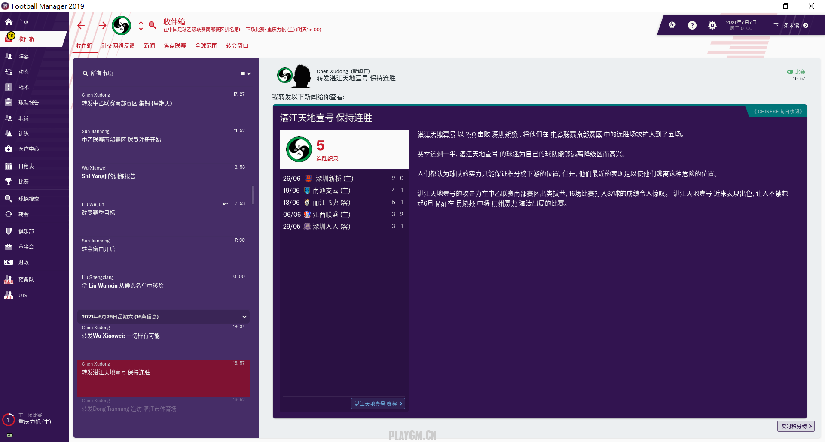Click the 06/06 江西联盛 (主) result row
The image size is (825, 442).
343,214
